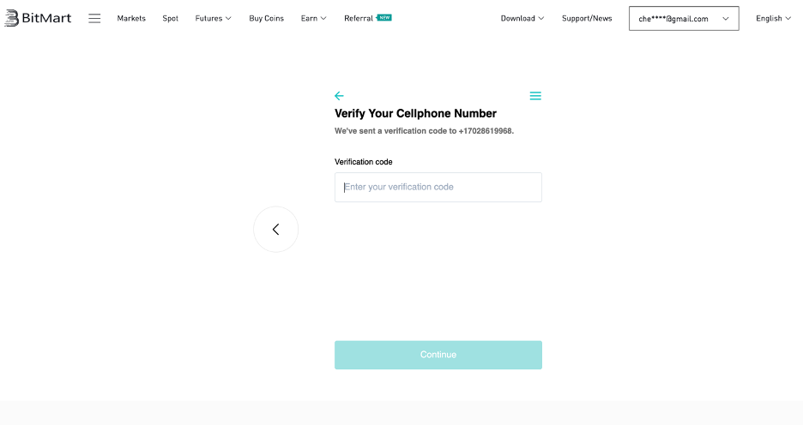Click the Verification code label
Viewport: 803px width, 425px height.
click(x=364, y=162)
